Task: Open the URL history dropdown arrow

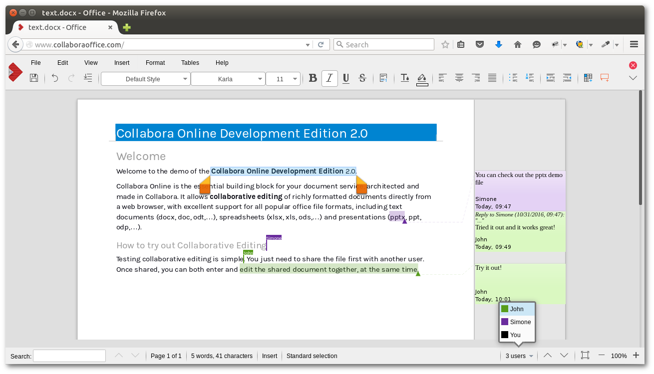Action: pos(308,45)
